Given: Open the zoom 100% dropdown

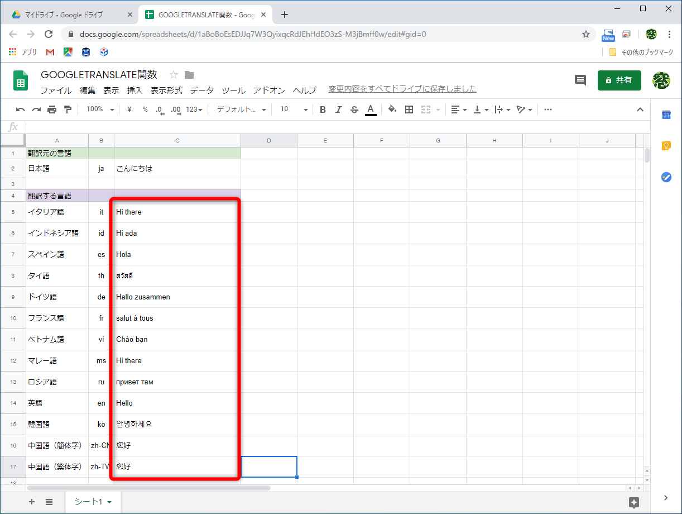Looking at the screenshot, I should coord(100,110).
